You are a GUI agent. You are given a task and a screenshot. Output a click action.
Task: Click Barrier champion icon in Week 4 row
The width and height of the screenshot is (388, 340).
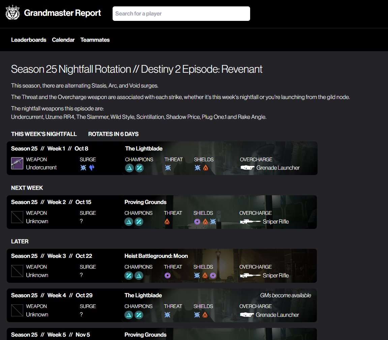click(x=129, y=315)
